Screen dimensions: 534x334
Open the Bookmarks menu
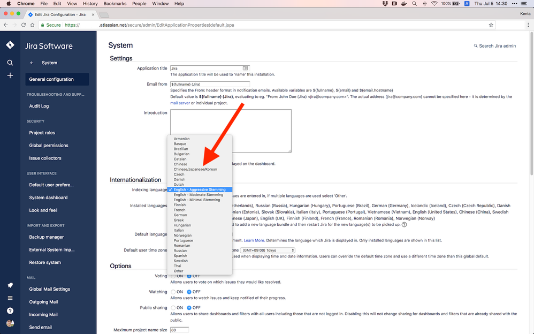coord(115,3)
